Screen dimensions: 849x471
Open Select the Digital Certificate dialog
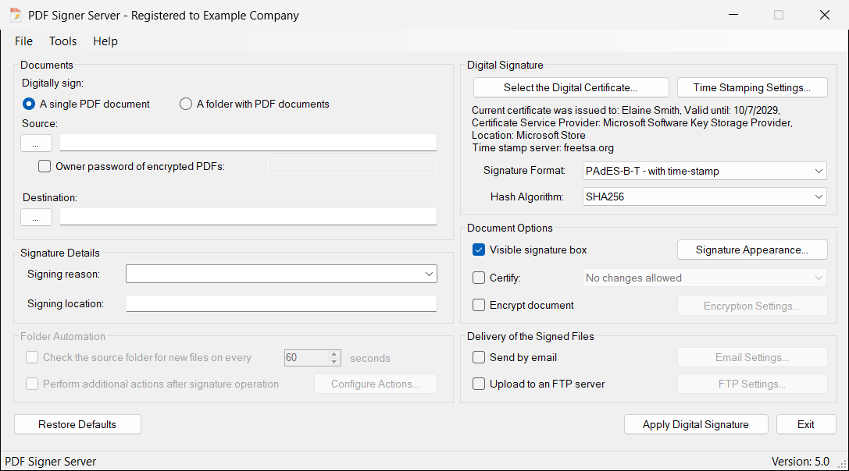tap(571, 87)
